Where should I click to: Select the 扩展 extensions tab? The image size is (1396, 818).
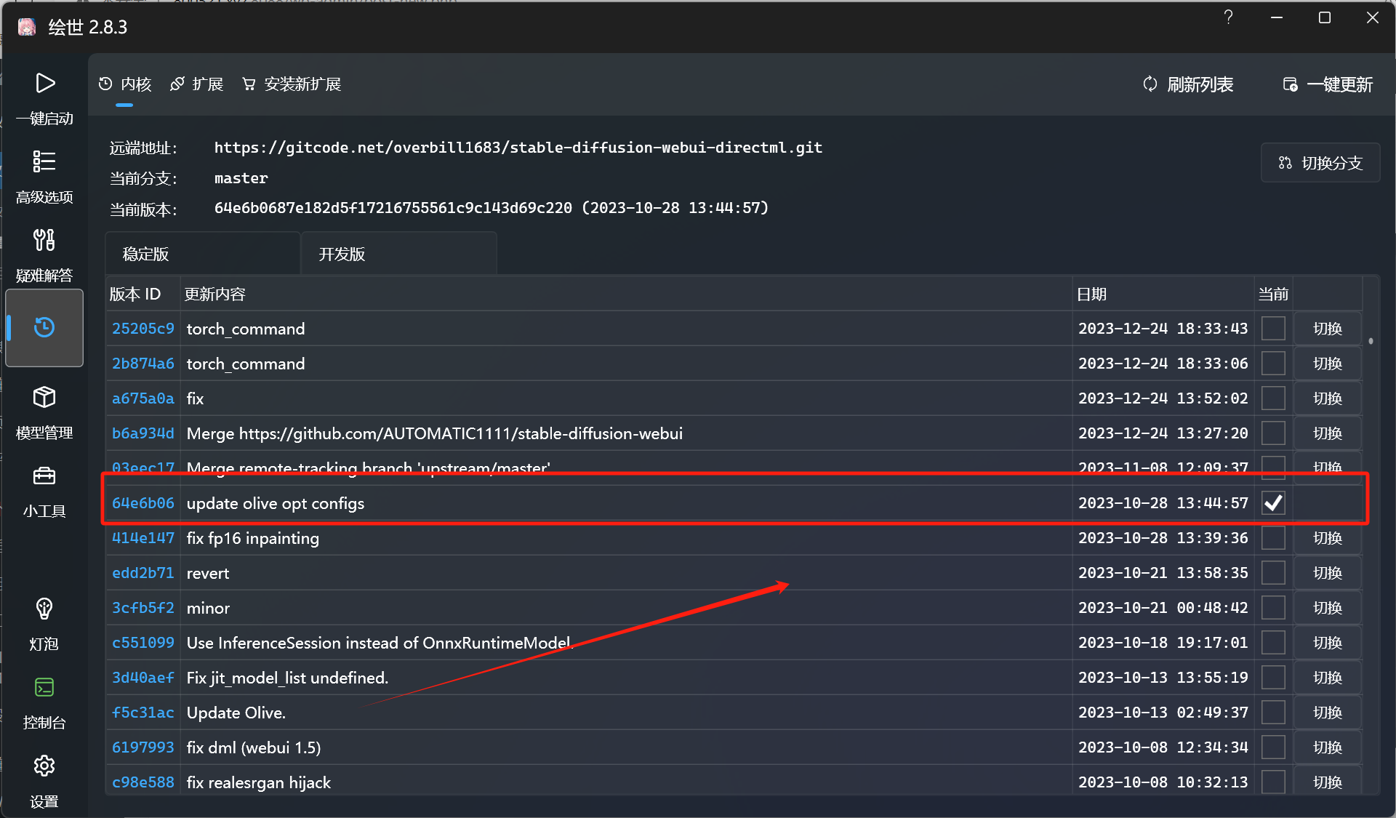(197, 84)
